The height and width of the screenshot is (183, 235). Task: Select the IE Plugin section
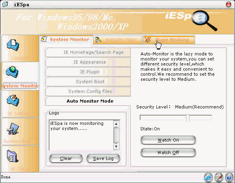tap(88, 72)
